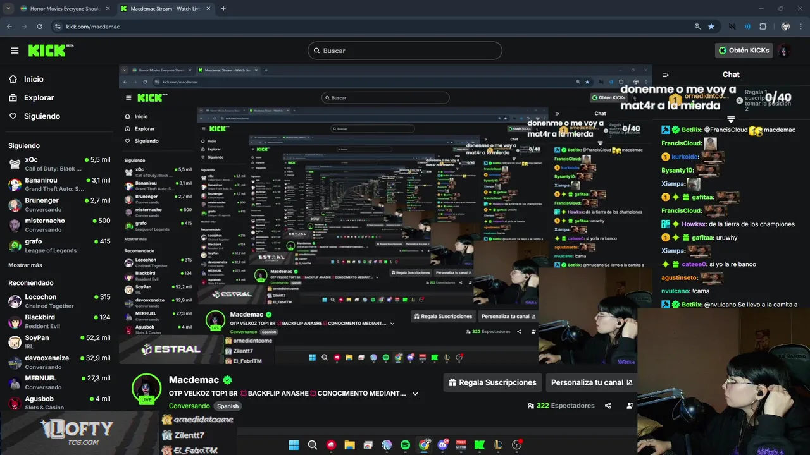Go back in browser history
Viewport: 810px width, 455px height.
click(x=9, y=27)
